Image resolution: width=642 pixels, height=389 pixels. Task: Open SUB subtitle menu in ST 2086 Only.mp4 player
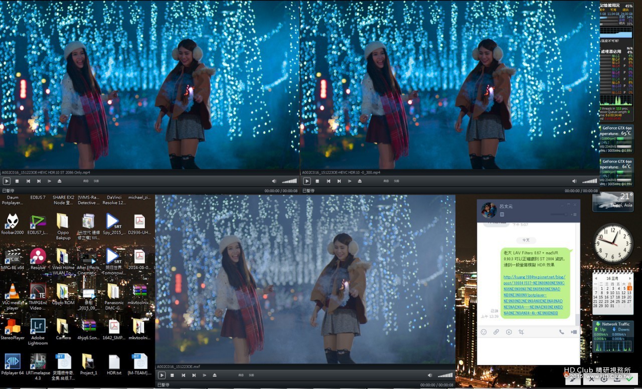point(96,181)
